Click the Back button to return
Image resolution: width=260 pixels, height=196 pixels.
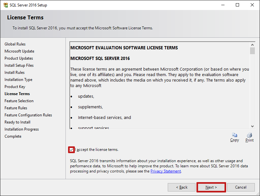click(181, 187)
